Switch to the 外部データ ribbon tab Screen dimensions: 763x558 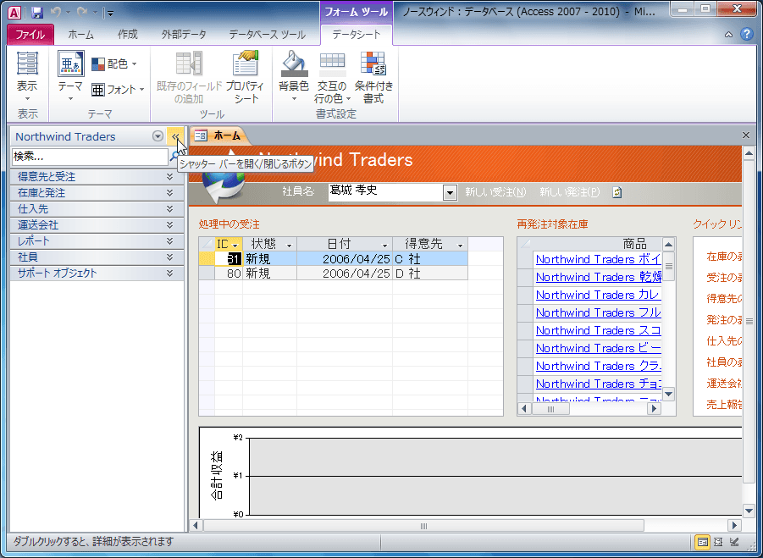(184, 35)
